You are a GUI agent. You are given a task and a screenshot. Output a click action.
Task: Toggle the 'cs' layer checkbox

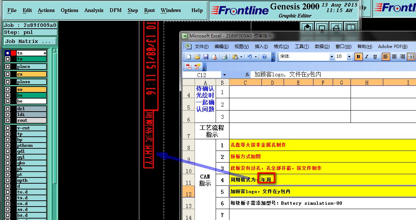click(x=7, y=74)
